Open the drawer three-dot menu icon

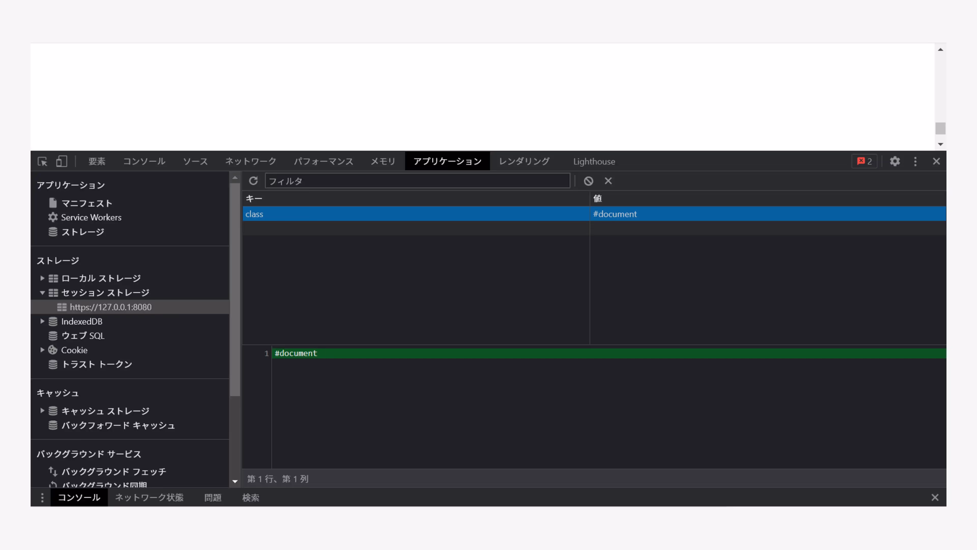(42, 498)
